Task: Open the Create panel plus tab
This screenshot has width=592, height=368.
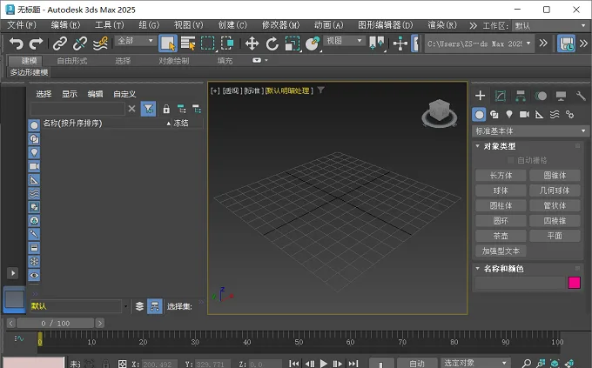Action: click(480, 96)
